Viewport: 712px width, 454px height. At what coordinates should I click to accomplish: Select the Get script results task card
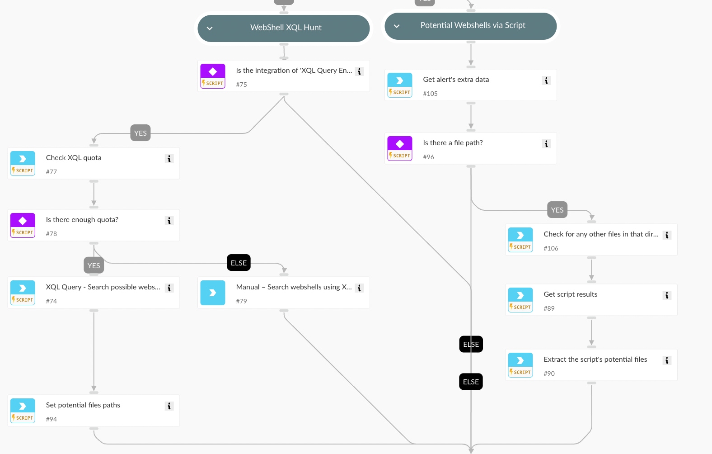(x=591, y=300)
